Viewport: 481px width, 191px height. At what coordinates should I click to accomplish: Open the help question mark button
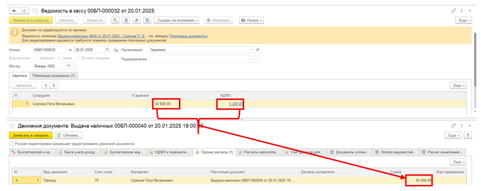tap(468, 135)
